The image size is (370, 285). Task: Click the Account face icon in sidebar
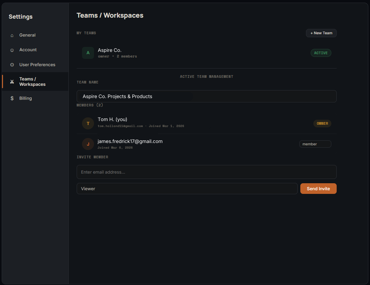point(12,50)
